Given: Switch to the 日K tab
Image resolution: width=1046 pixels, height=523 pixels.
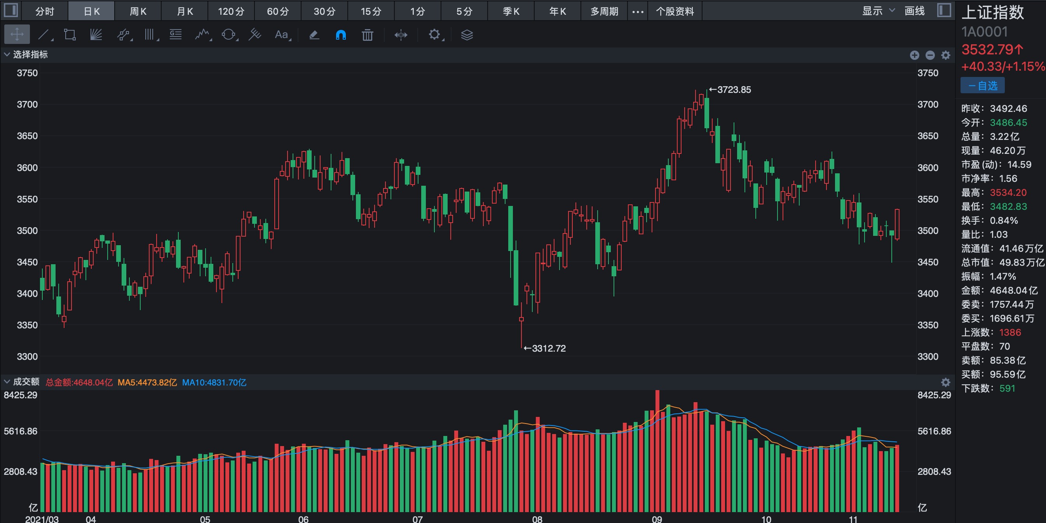Looking at the screenshot, I should coord(91,11).
